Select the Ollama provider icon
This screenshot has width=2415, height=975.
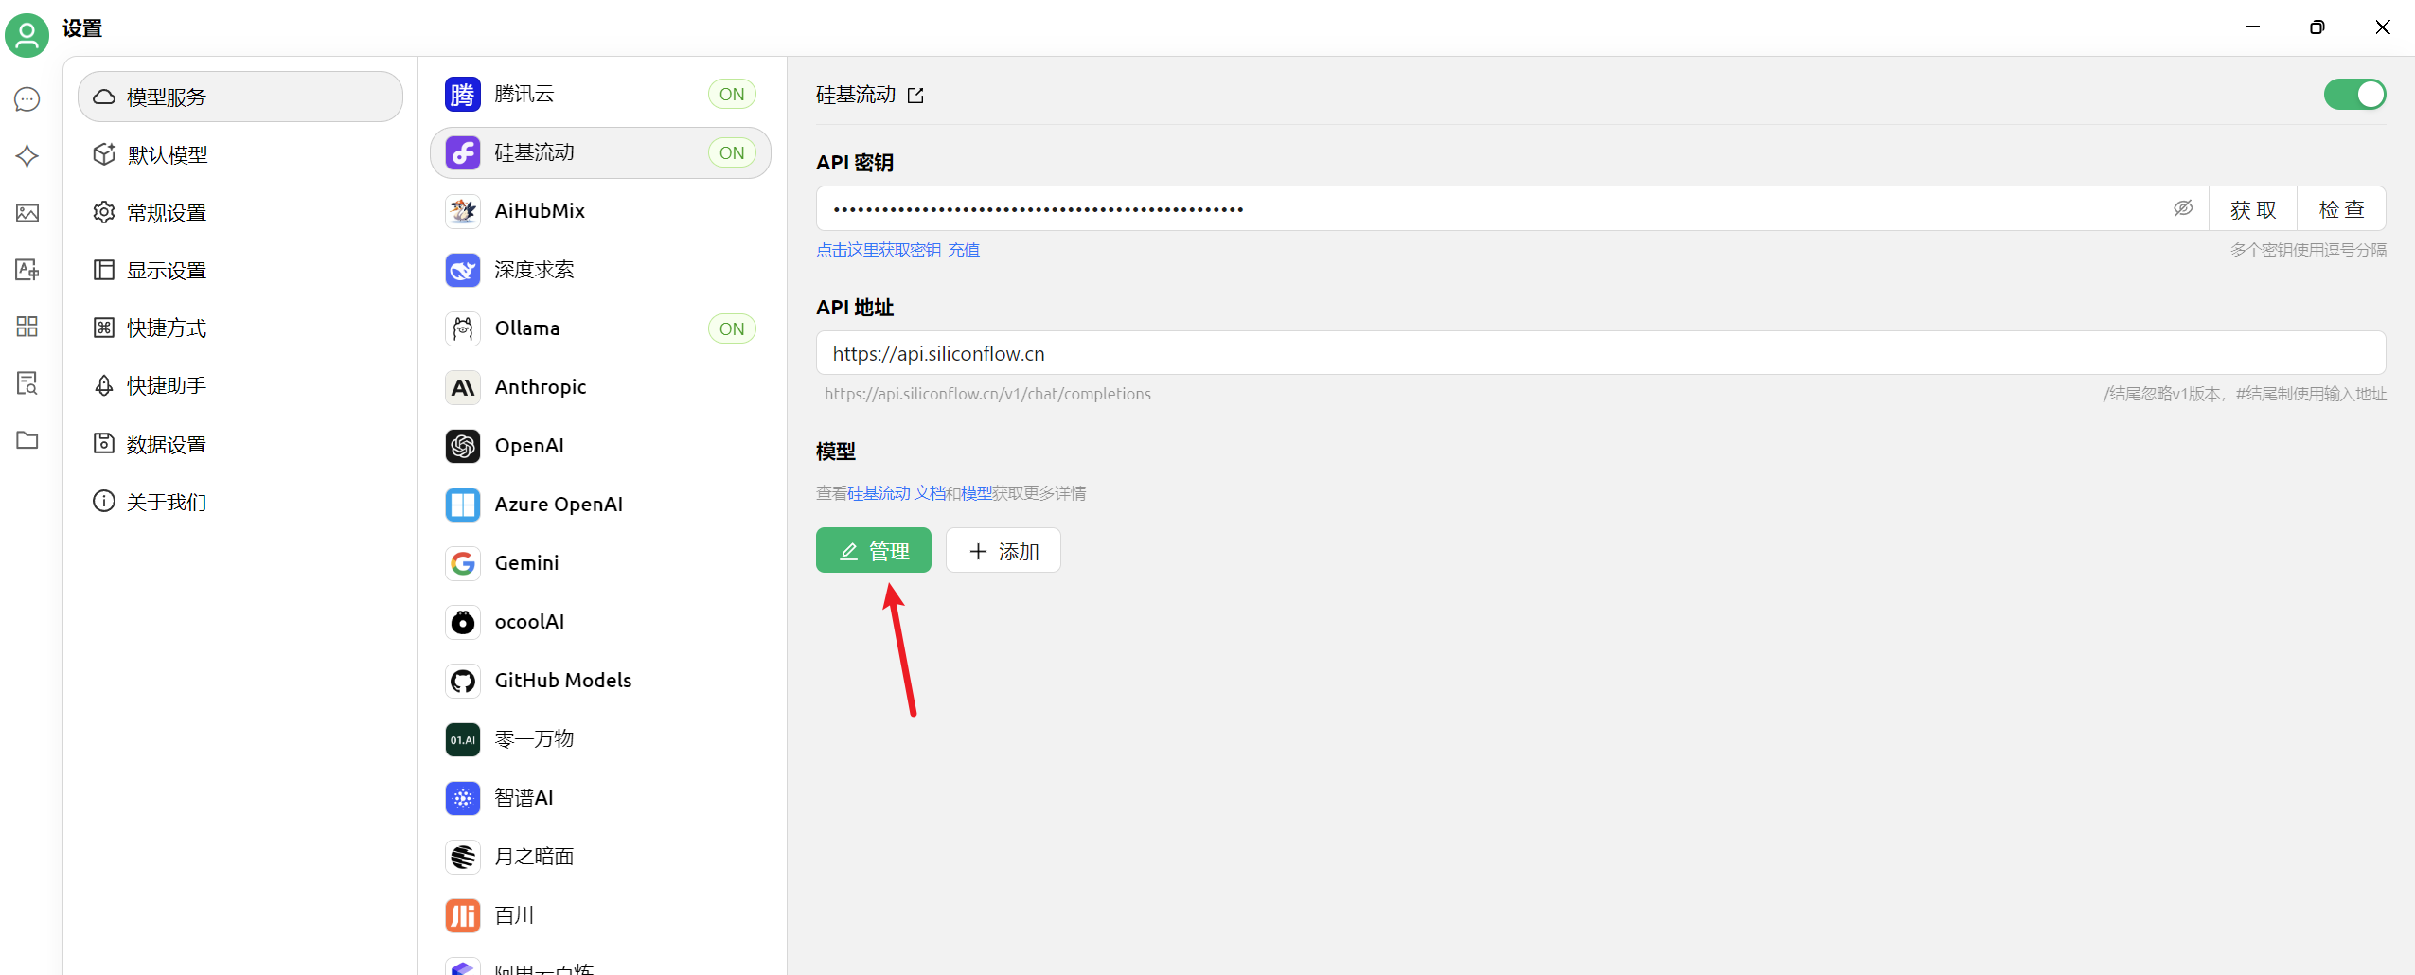463,328
